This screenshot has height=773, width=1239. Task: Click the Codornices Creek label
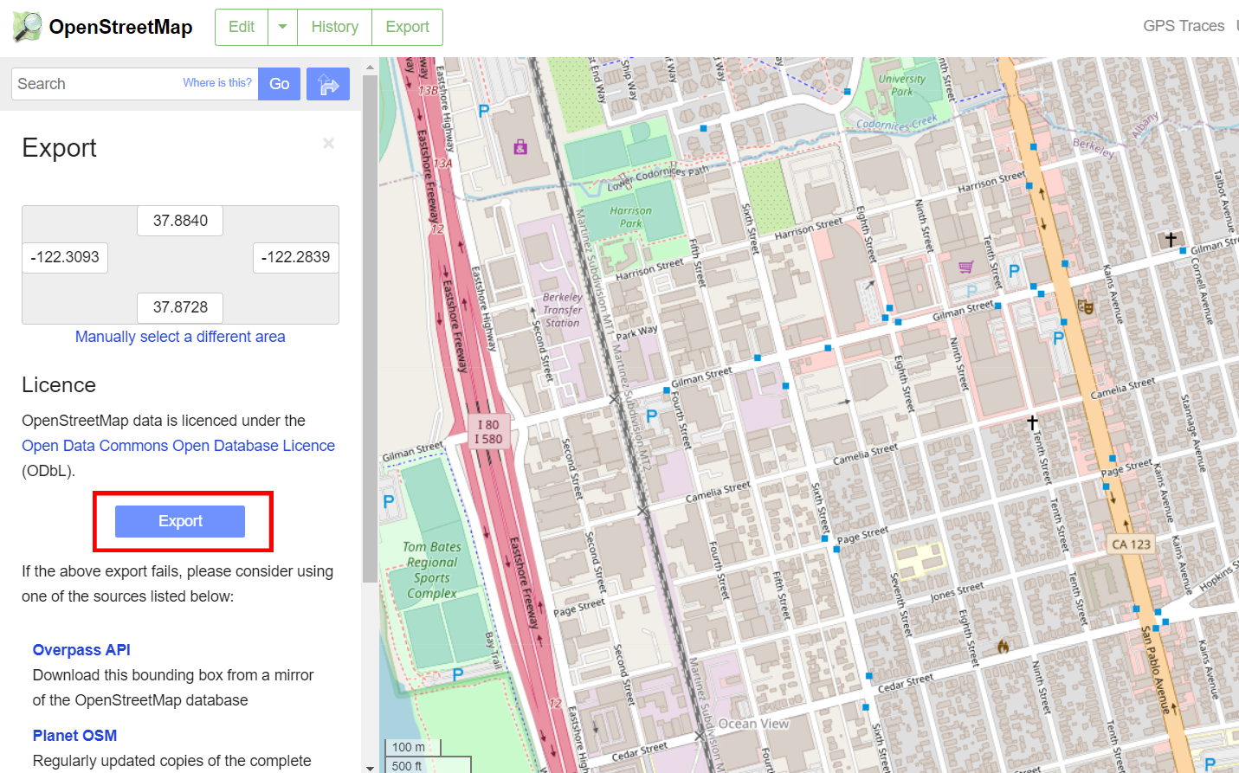897,124
